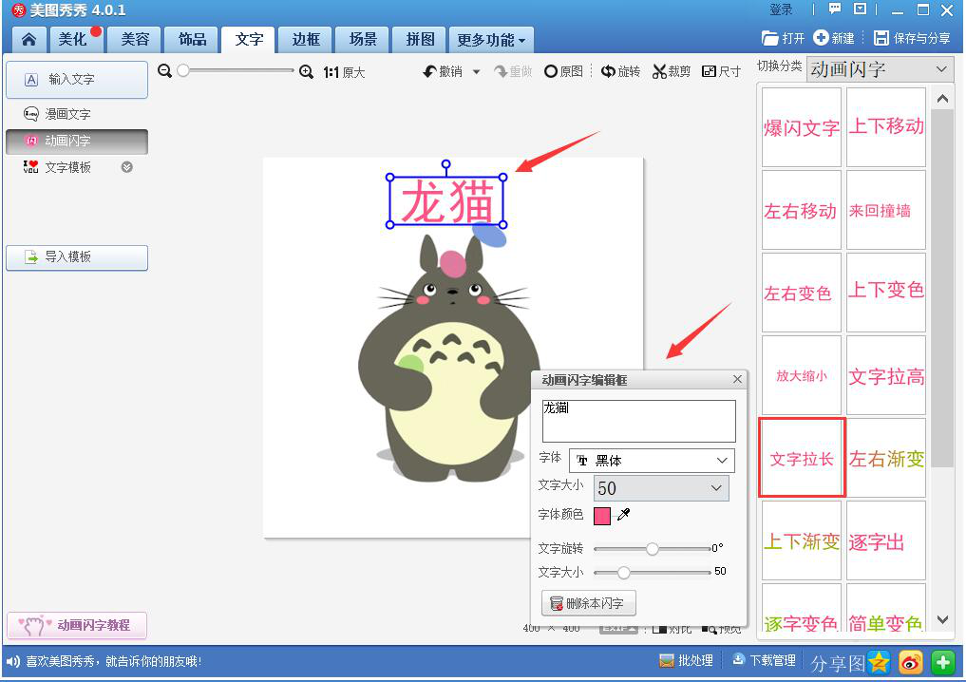The width and height of the screenshot is (966, 682).
Task: Click the 导入模板 button
Action: 77,256
